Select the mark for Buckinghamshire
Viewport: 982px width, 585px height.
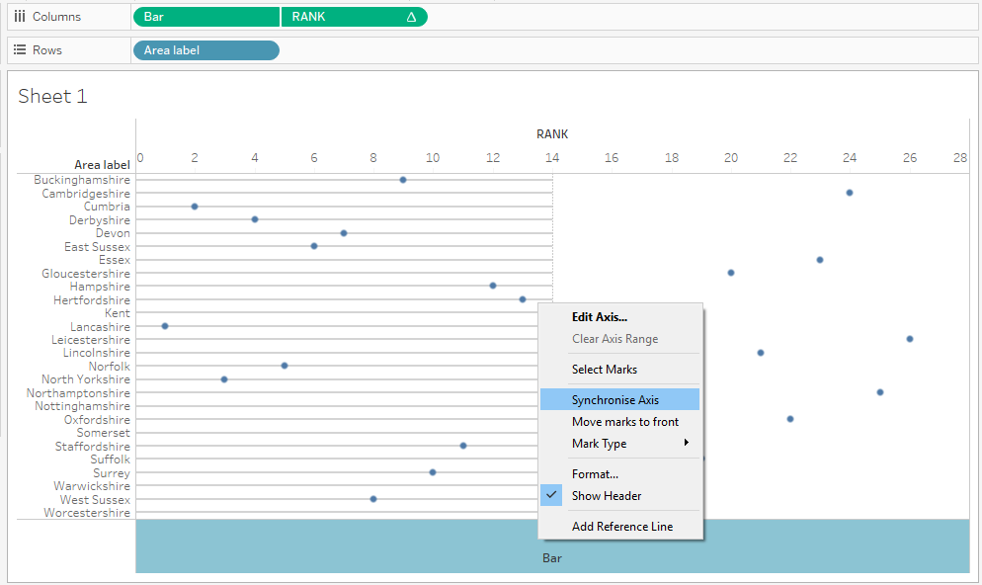(402, 180)
